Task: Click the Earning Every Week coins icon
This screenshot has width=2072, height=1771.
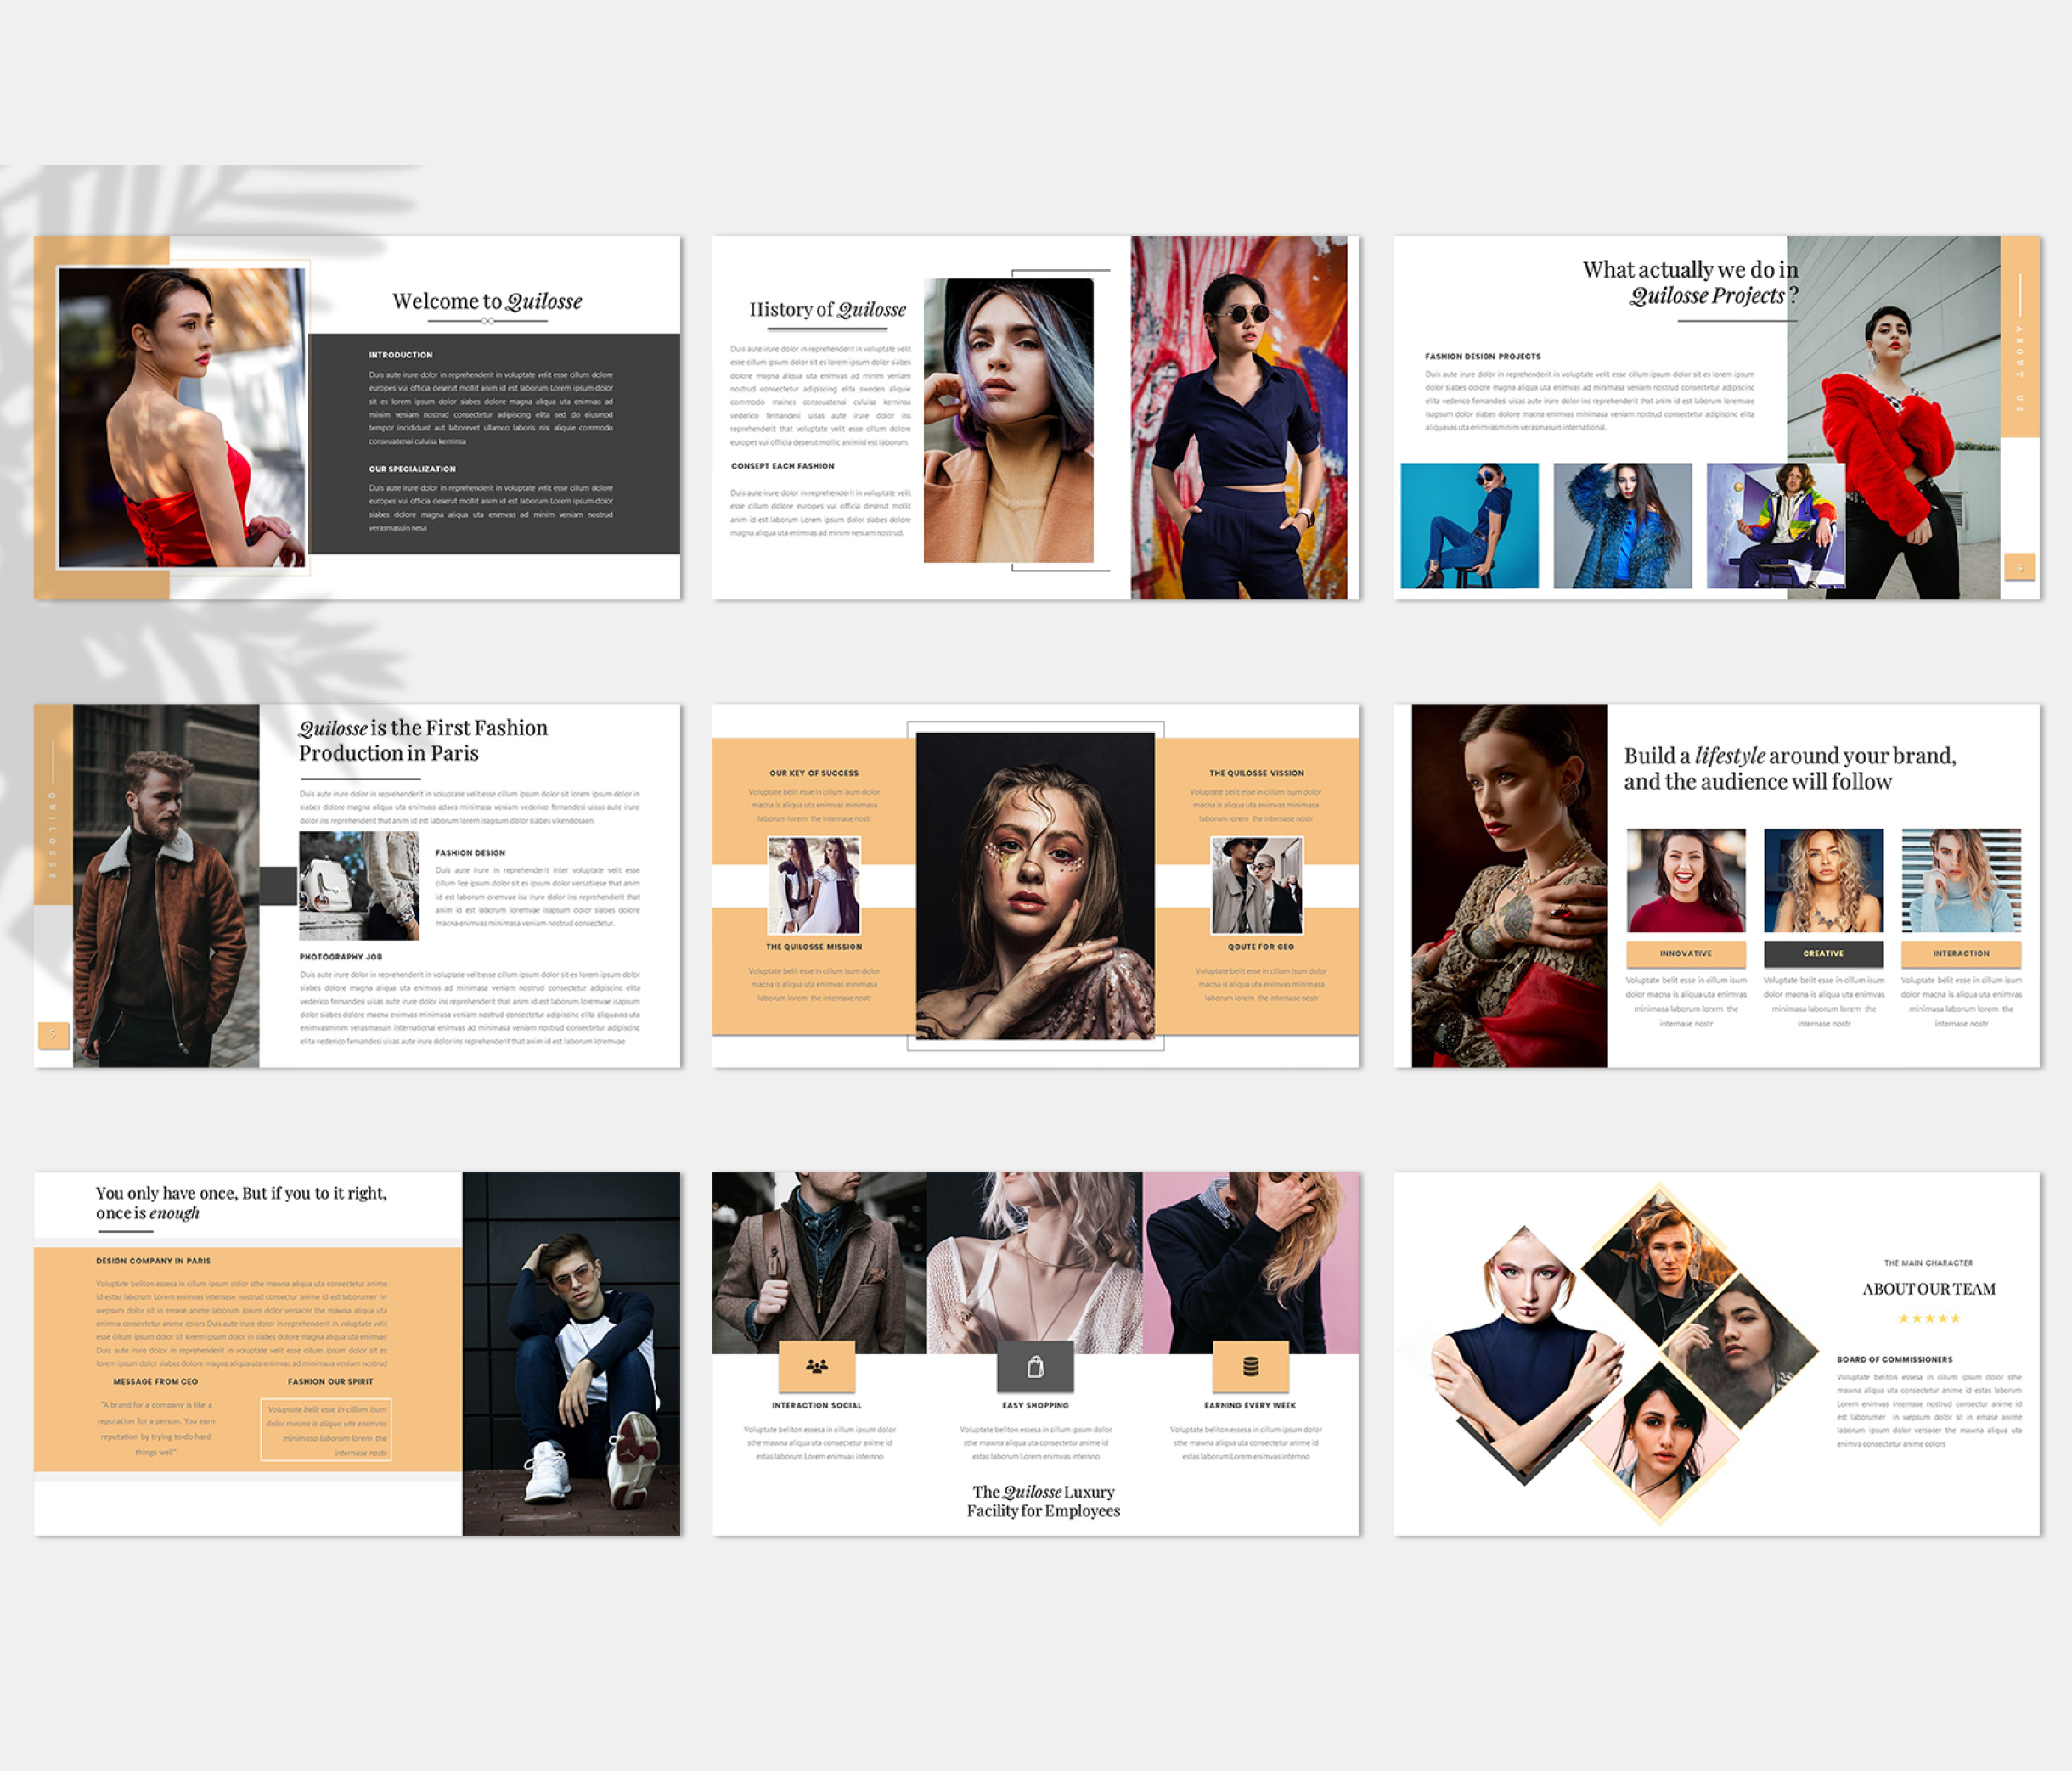Action: 1250,1365
